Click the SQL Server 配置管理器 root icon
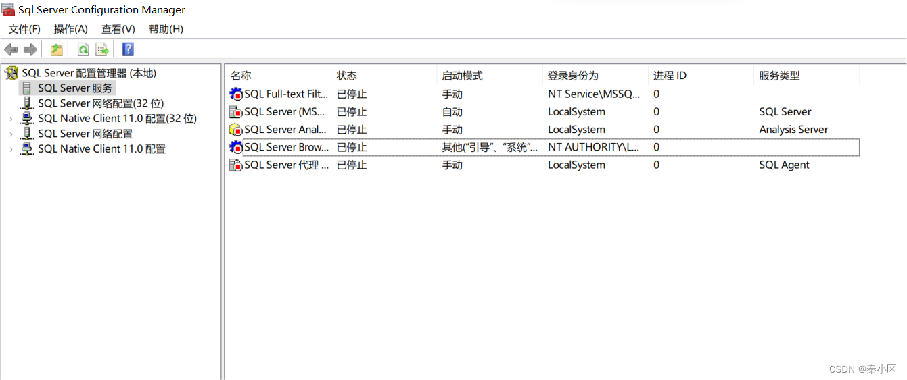The image size is (907, 380). pyautogui.click(x=11, y=73)
